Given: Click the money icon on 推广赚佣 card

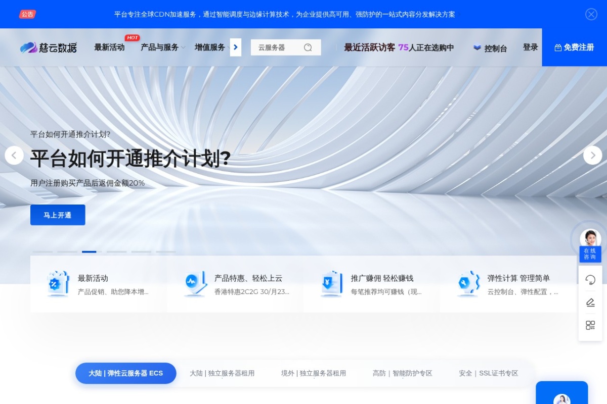Looking at the screenshot, I should [x=331, y=284].
